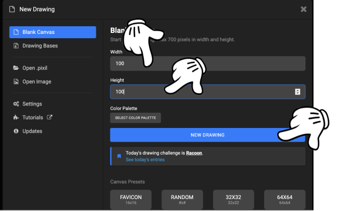Click the puzzle piece icon beside Tutorials
This screenshot has height=211, width=337.
click(x=16, y=117)
